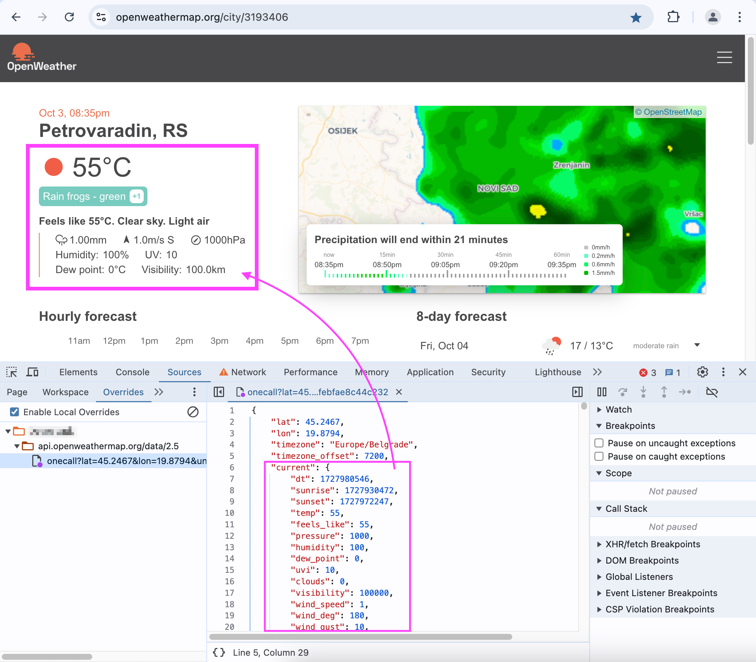Collapse the Call Stack section
Image resolution: width=756 pixels, height=662 pixels.
[599, 509]
